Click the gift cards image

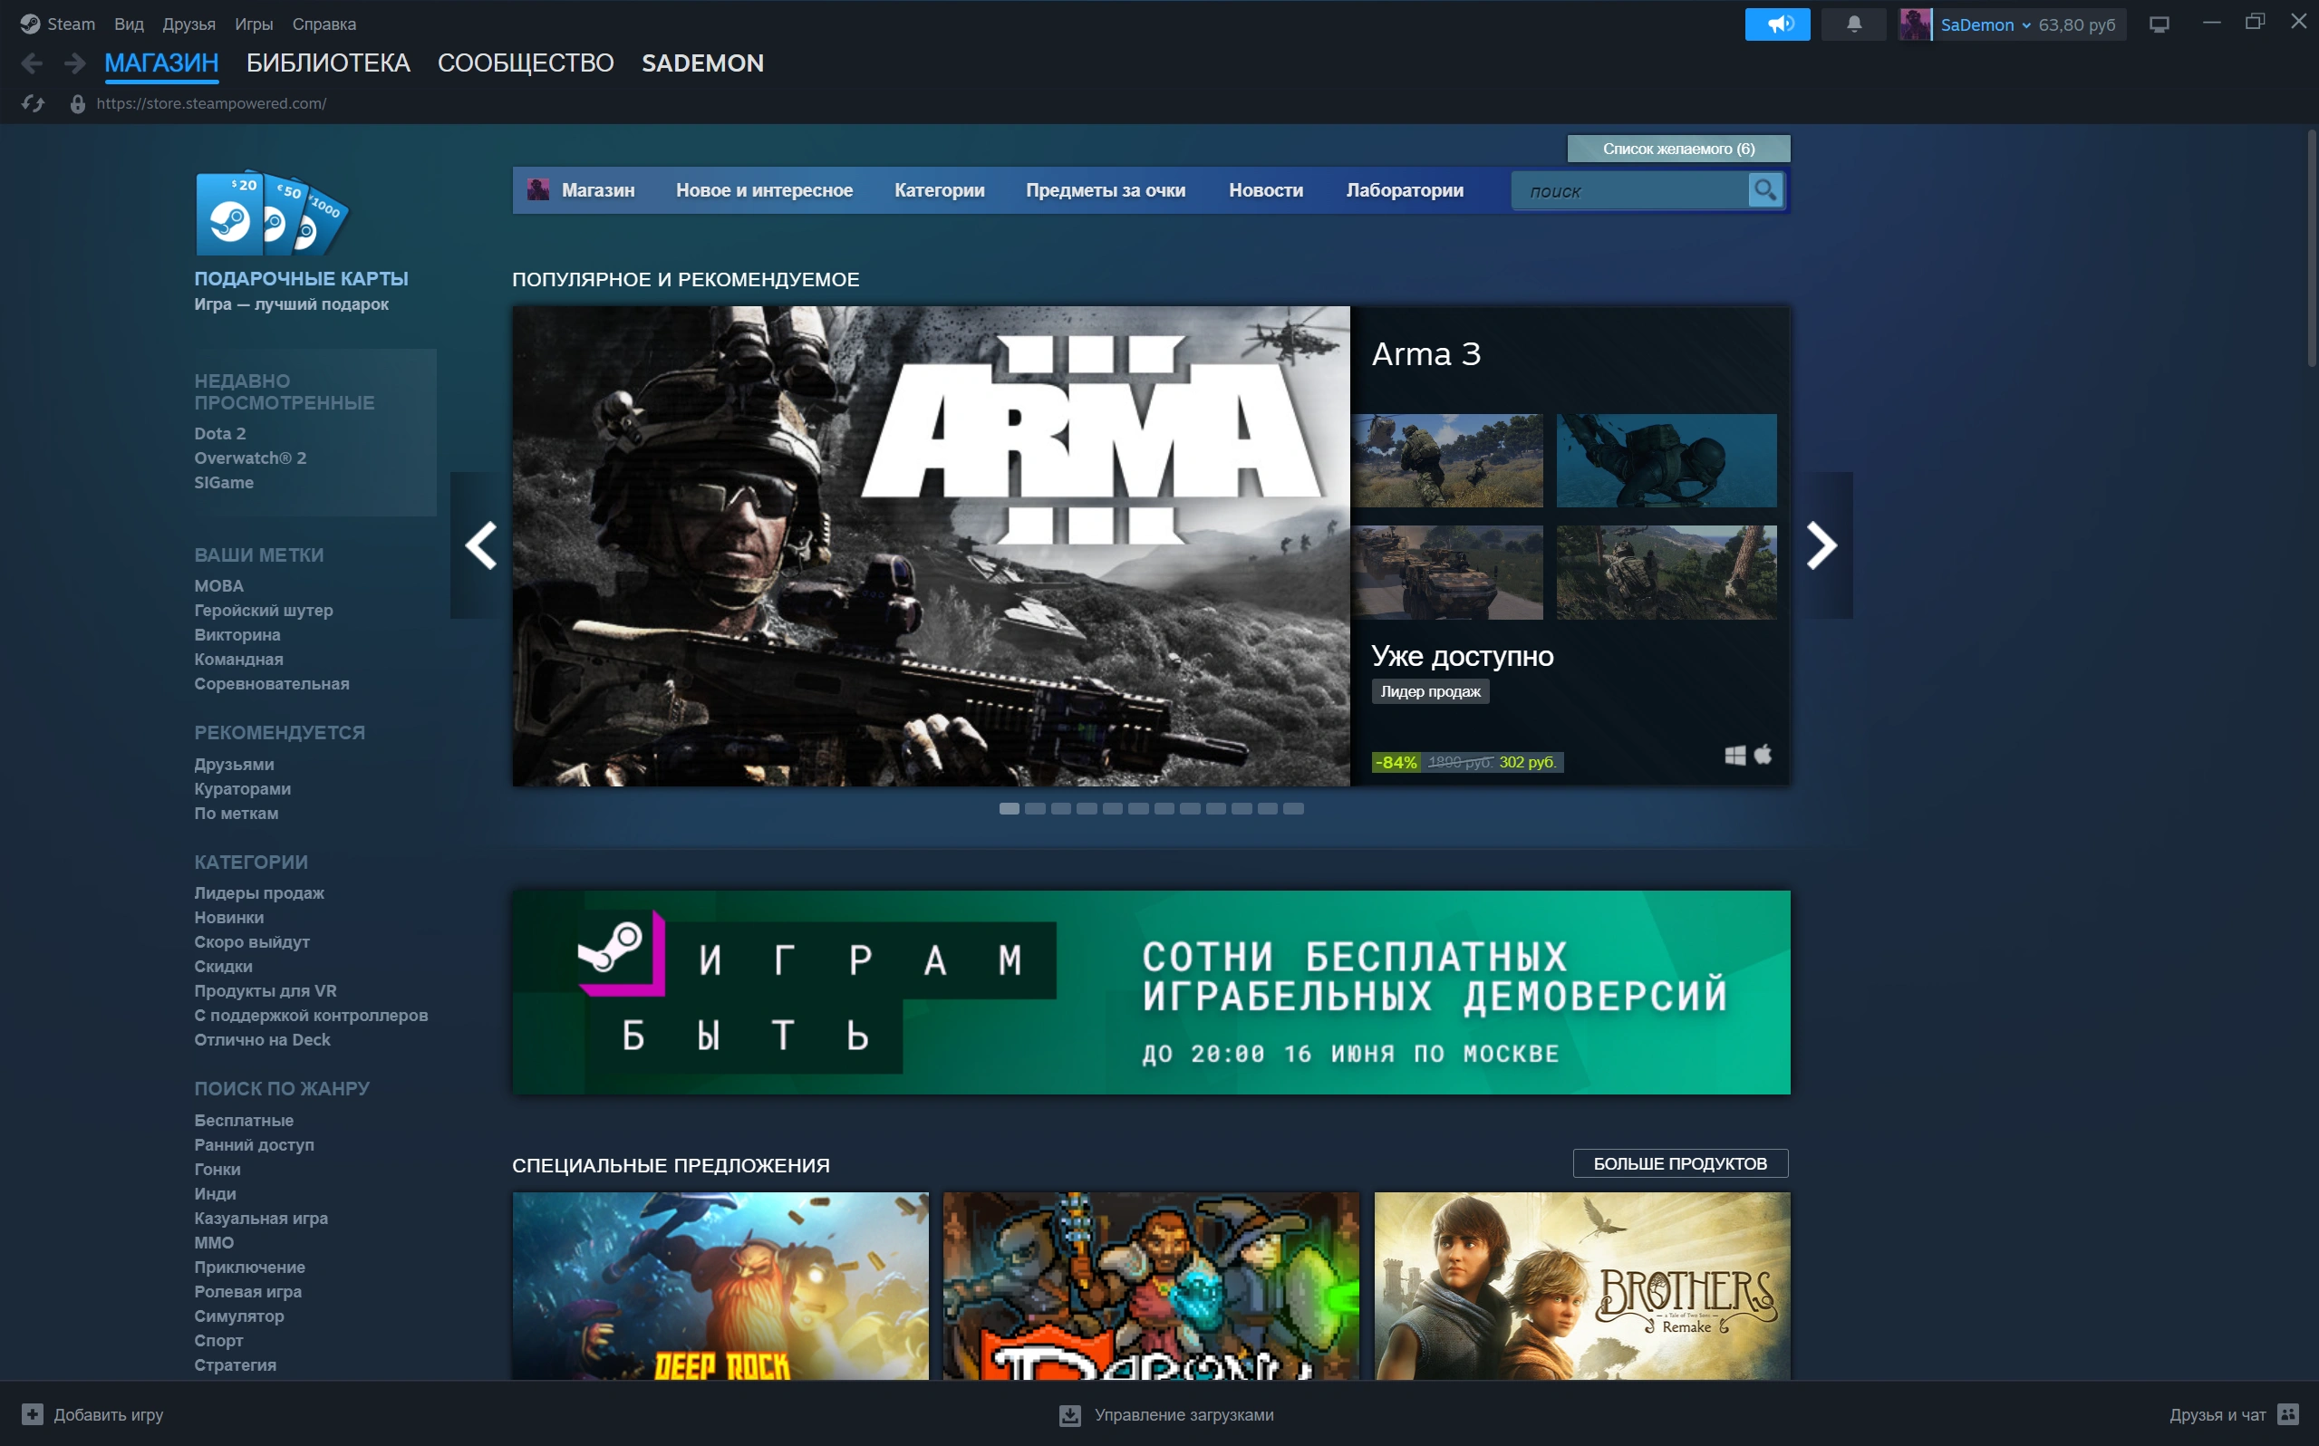click(x=272, y=214)
